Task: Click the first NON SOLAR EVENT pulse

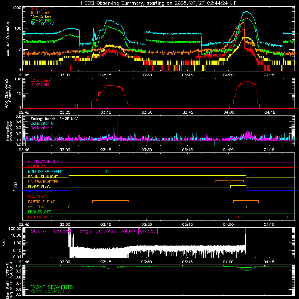Action: point(93,172)
